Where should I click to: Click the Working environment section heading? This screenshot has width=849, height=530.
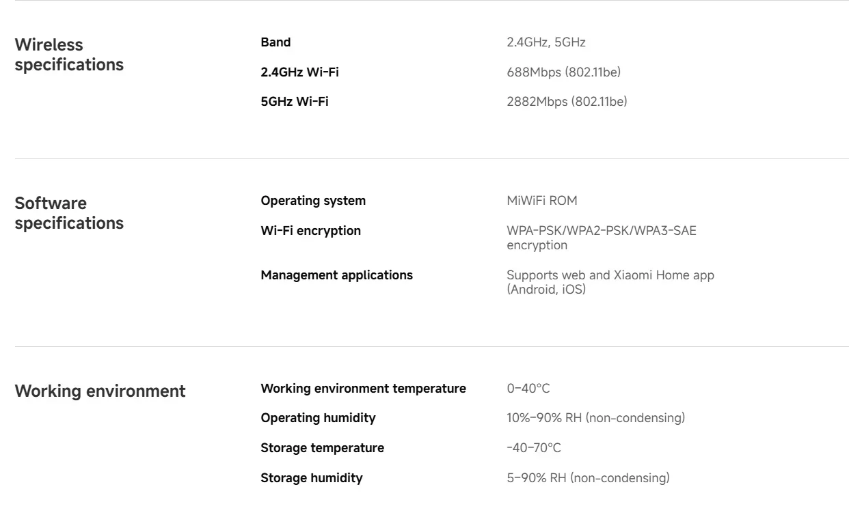(x=100, y=391)
